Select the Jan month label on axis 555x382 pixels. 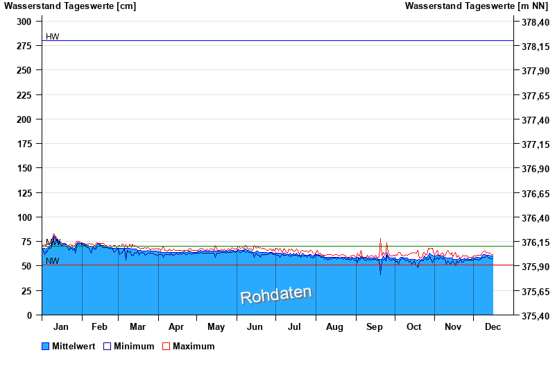[x=61, y=326]
